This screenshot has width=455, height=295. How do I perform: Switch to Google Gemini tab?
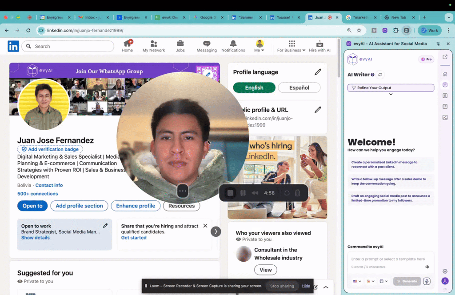coord(207,17)
